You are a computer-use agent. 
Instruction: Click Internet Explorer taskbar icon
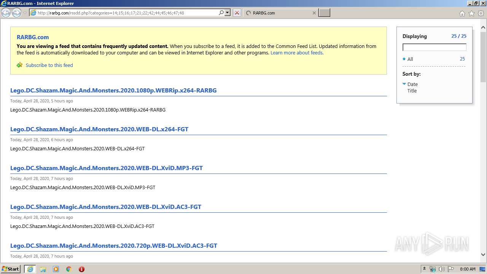[x=30, y=269]
